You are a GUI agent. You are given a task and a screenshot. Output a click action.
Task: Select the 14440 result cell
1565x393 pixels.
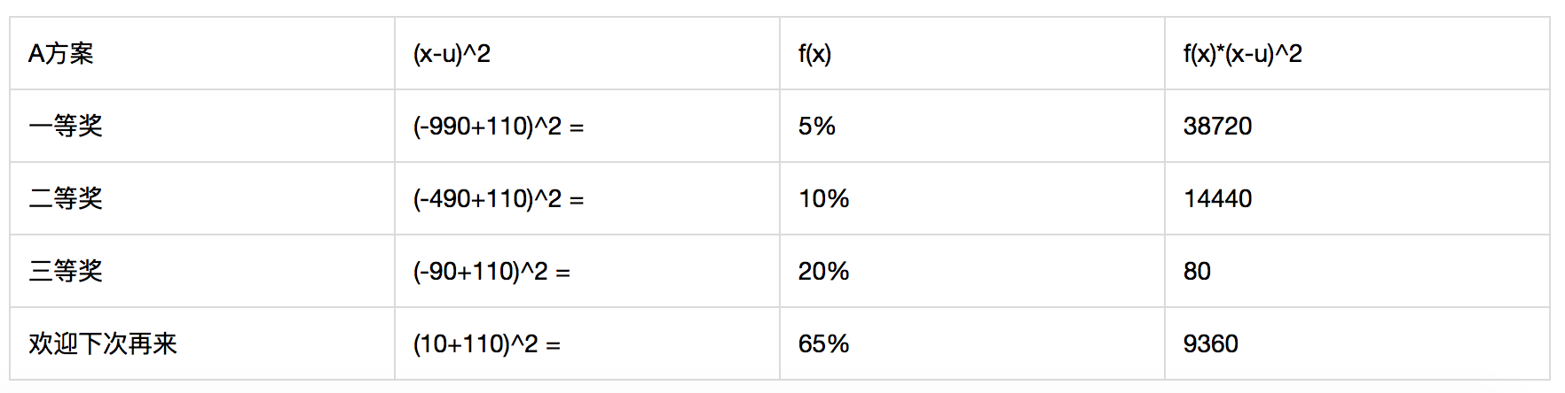(1217, 199)
